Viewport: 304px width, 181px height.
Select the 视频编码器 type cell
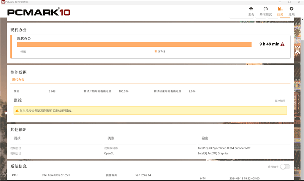click(111, 148)
